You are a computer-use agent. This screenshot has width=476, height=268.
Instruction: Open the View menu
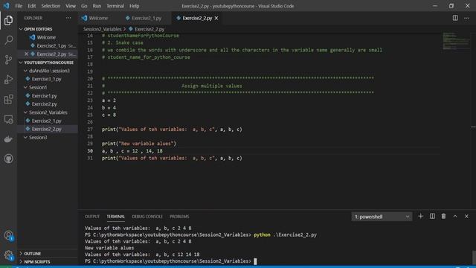point(71,6)
